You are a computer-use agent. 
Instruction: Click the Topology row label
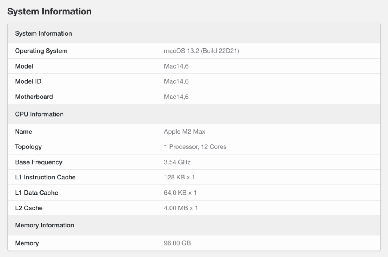point(28,147)
